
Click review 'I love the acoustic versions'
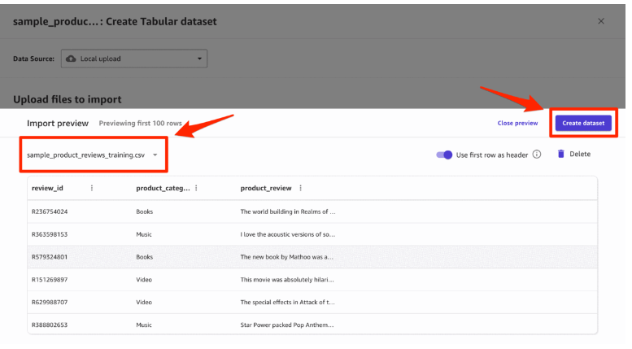click(x=287, y=234)
